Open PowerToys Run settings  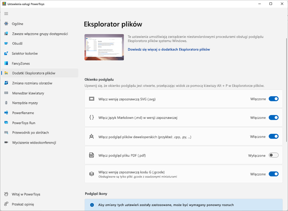[x=40, y=123]
